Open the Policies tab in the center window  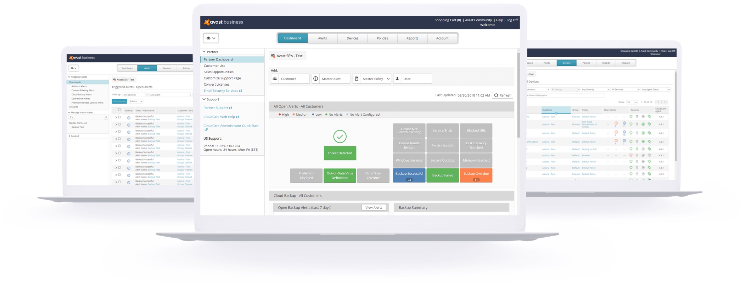click(x=382, y=38)
